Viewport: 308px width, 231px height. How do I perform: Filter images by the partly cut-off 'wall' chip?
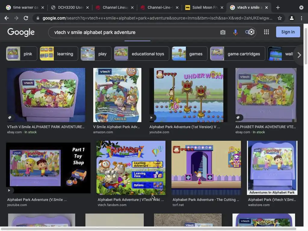click(x=282, y=54)
